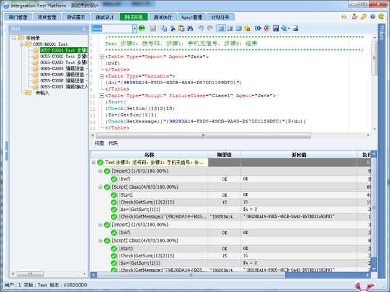Click the key icon in title bar
Viewport: 390px width, 292px height.
[x=363, y=17]
